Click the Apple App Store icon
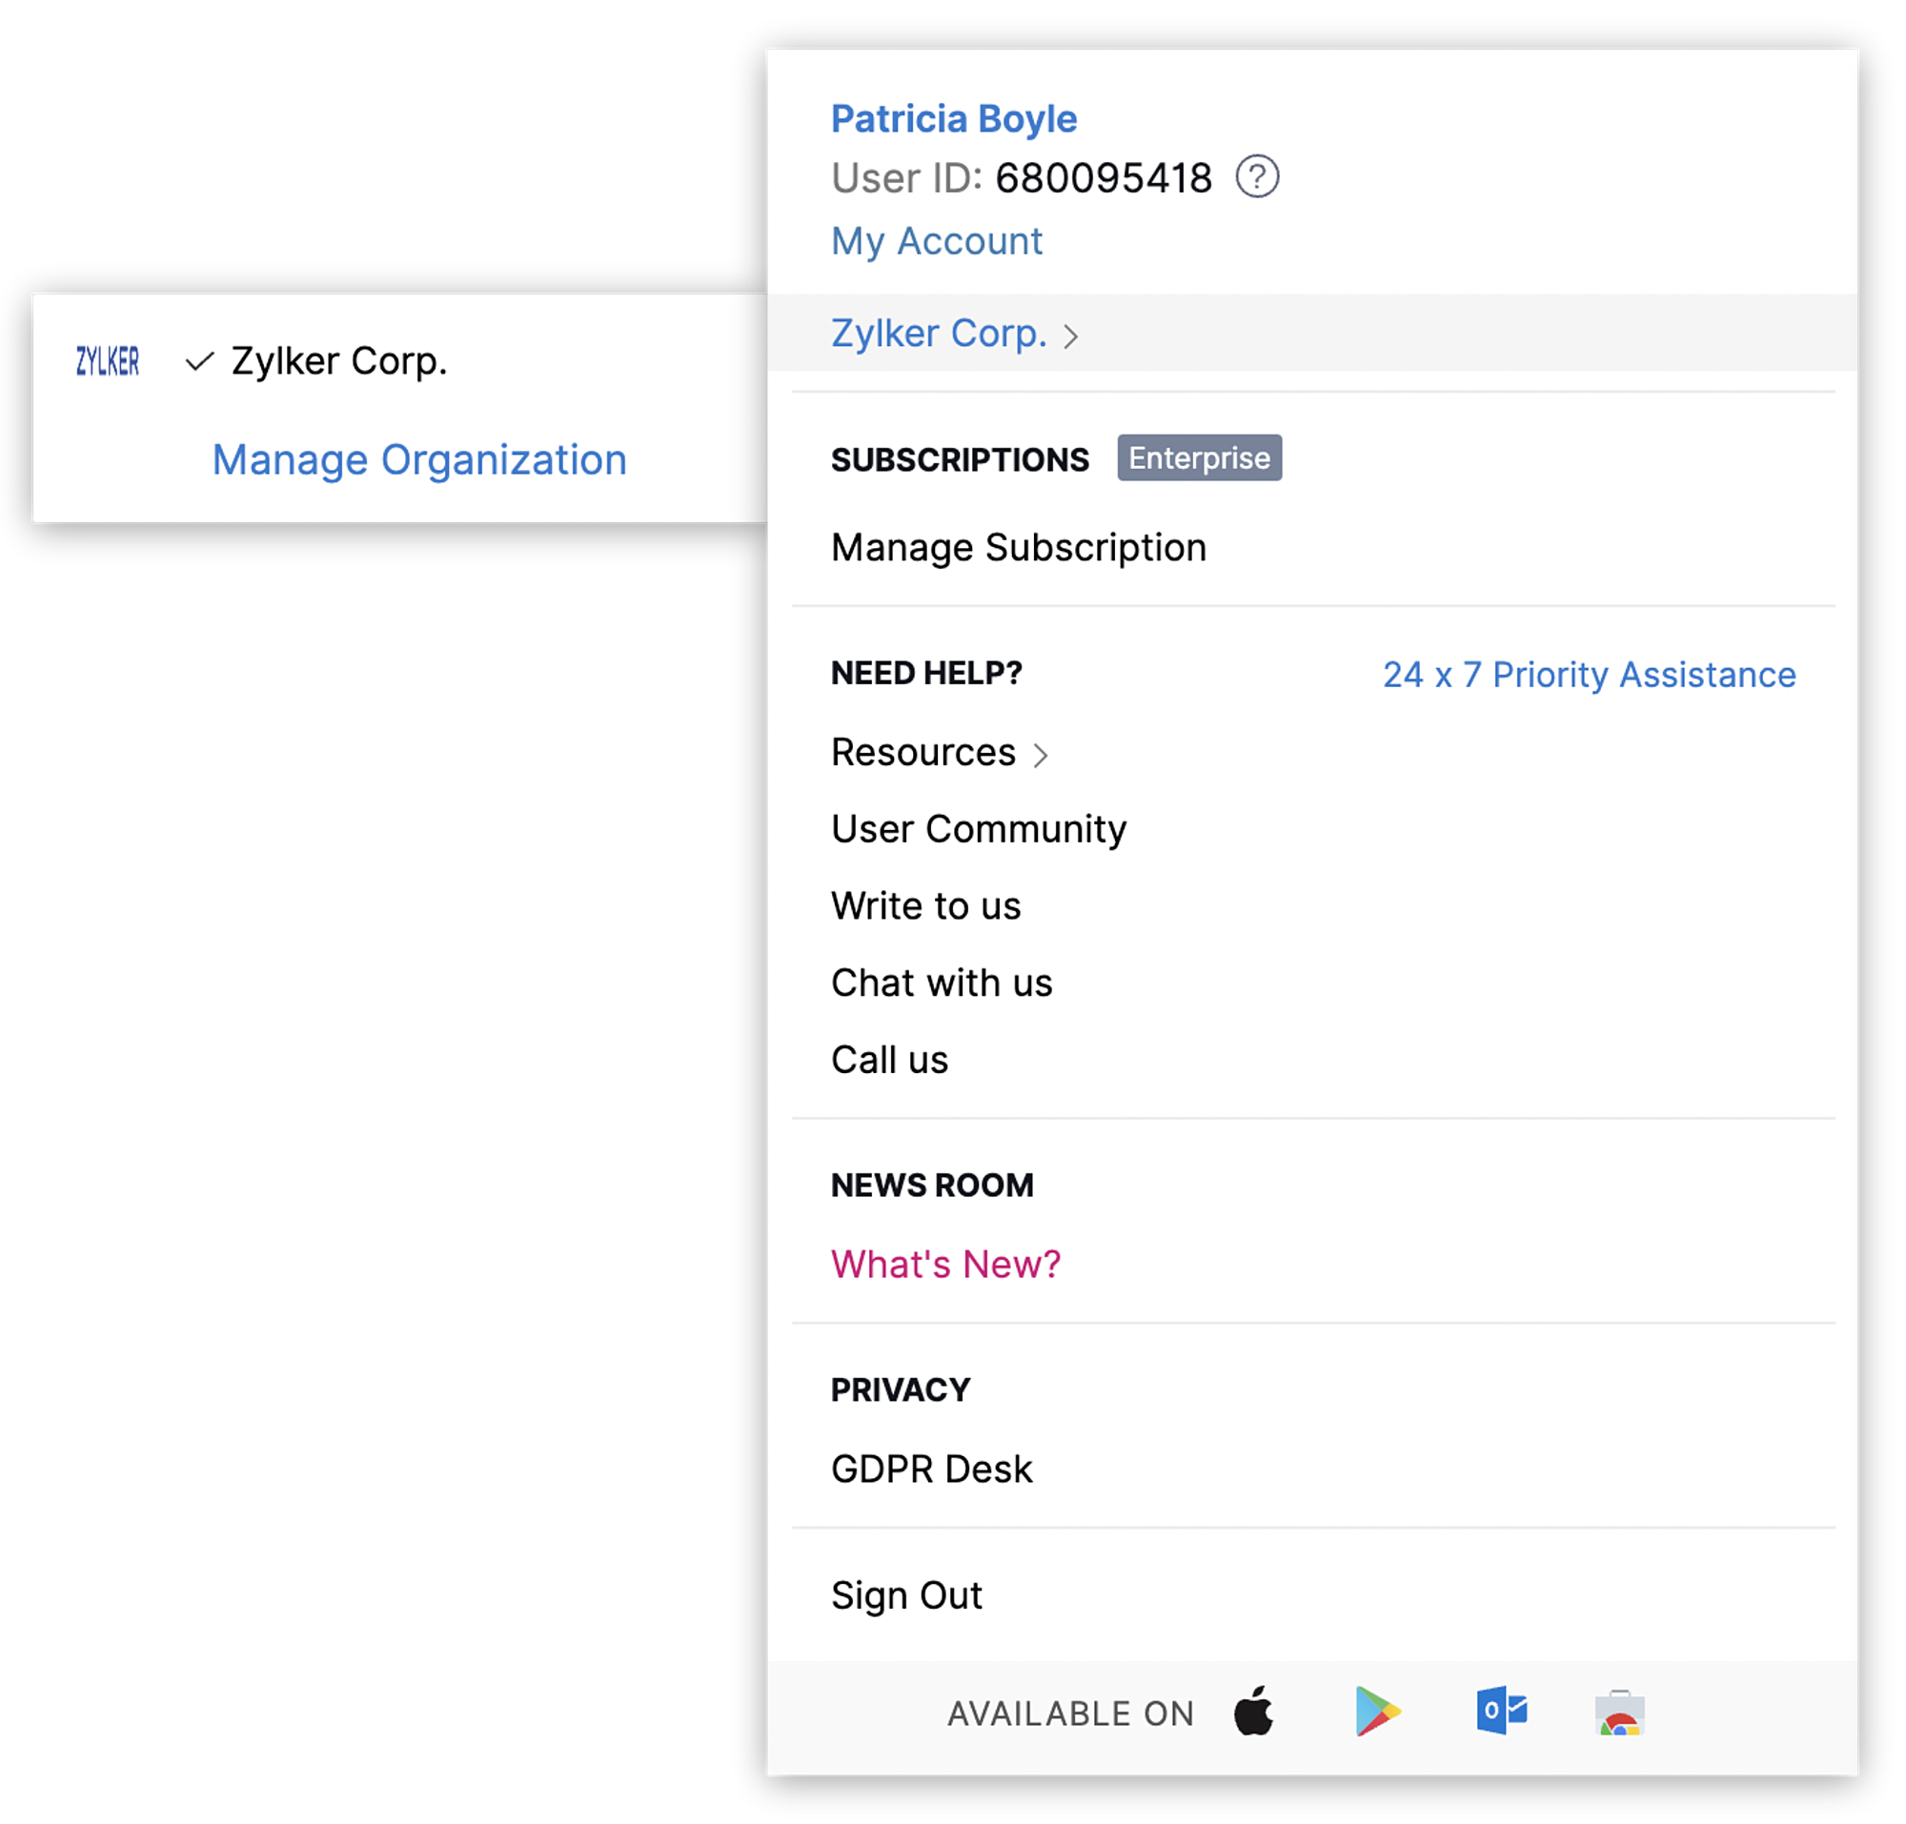 [1253, 1712]
